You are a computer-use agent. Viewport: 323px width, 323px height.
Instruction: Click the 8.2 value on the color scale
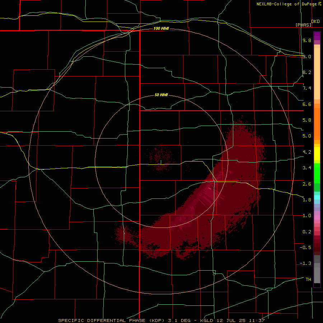click(x=307, y=72)
